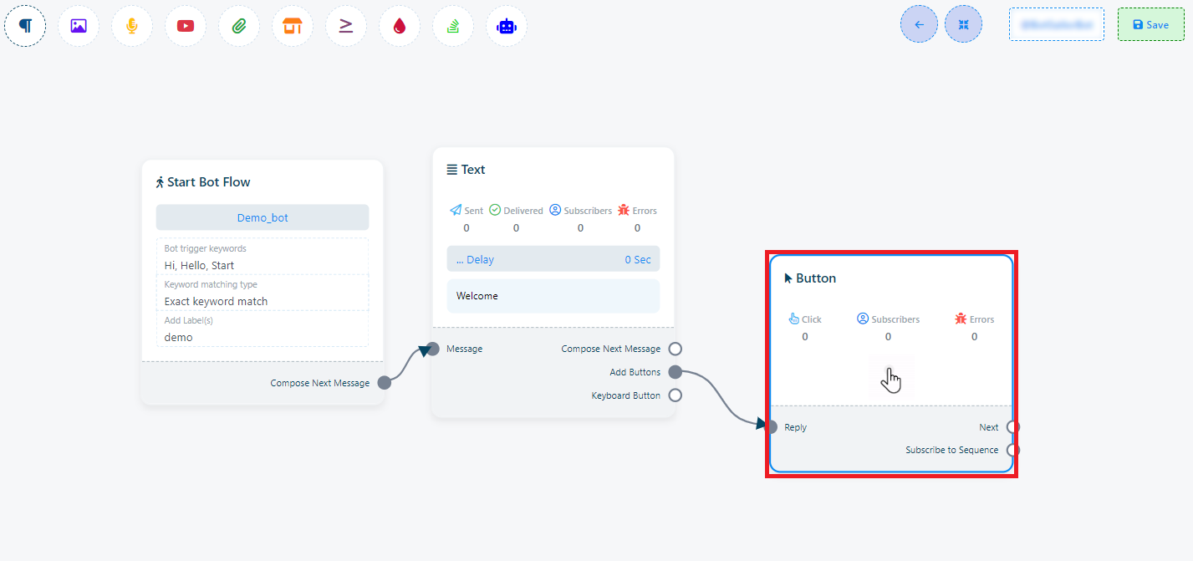
Task: Click the purple greater-or-equal Condition icon
Action: 346,26
